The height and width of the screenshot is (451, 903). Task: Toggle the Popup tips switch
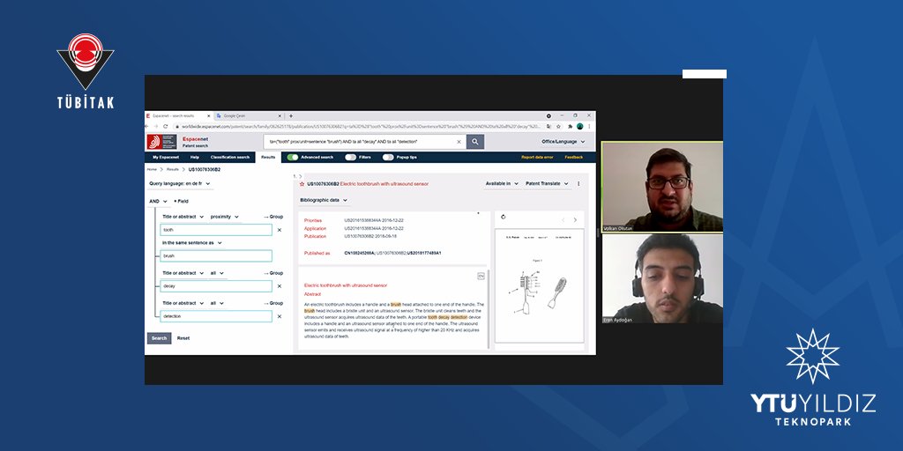coord(388,157)
